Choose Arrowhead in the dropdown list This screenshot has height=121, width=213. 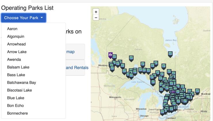16,44
